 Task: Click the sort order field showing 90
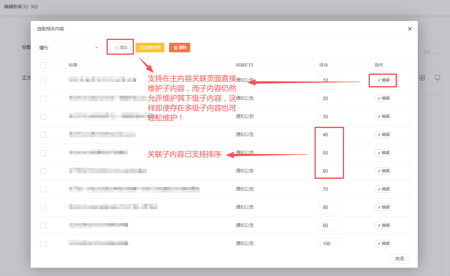[330, 226]
